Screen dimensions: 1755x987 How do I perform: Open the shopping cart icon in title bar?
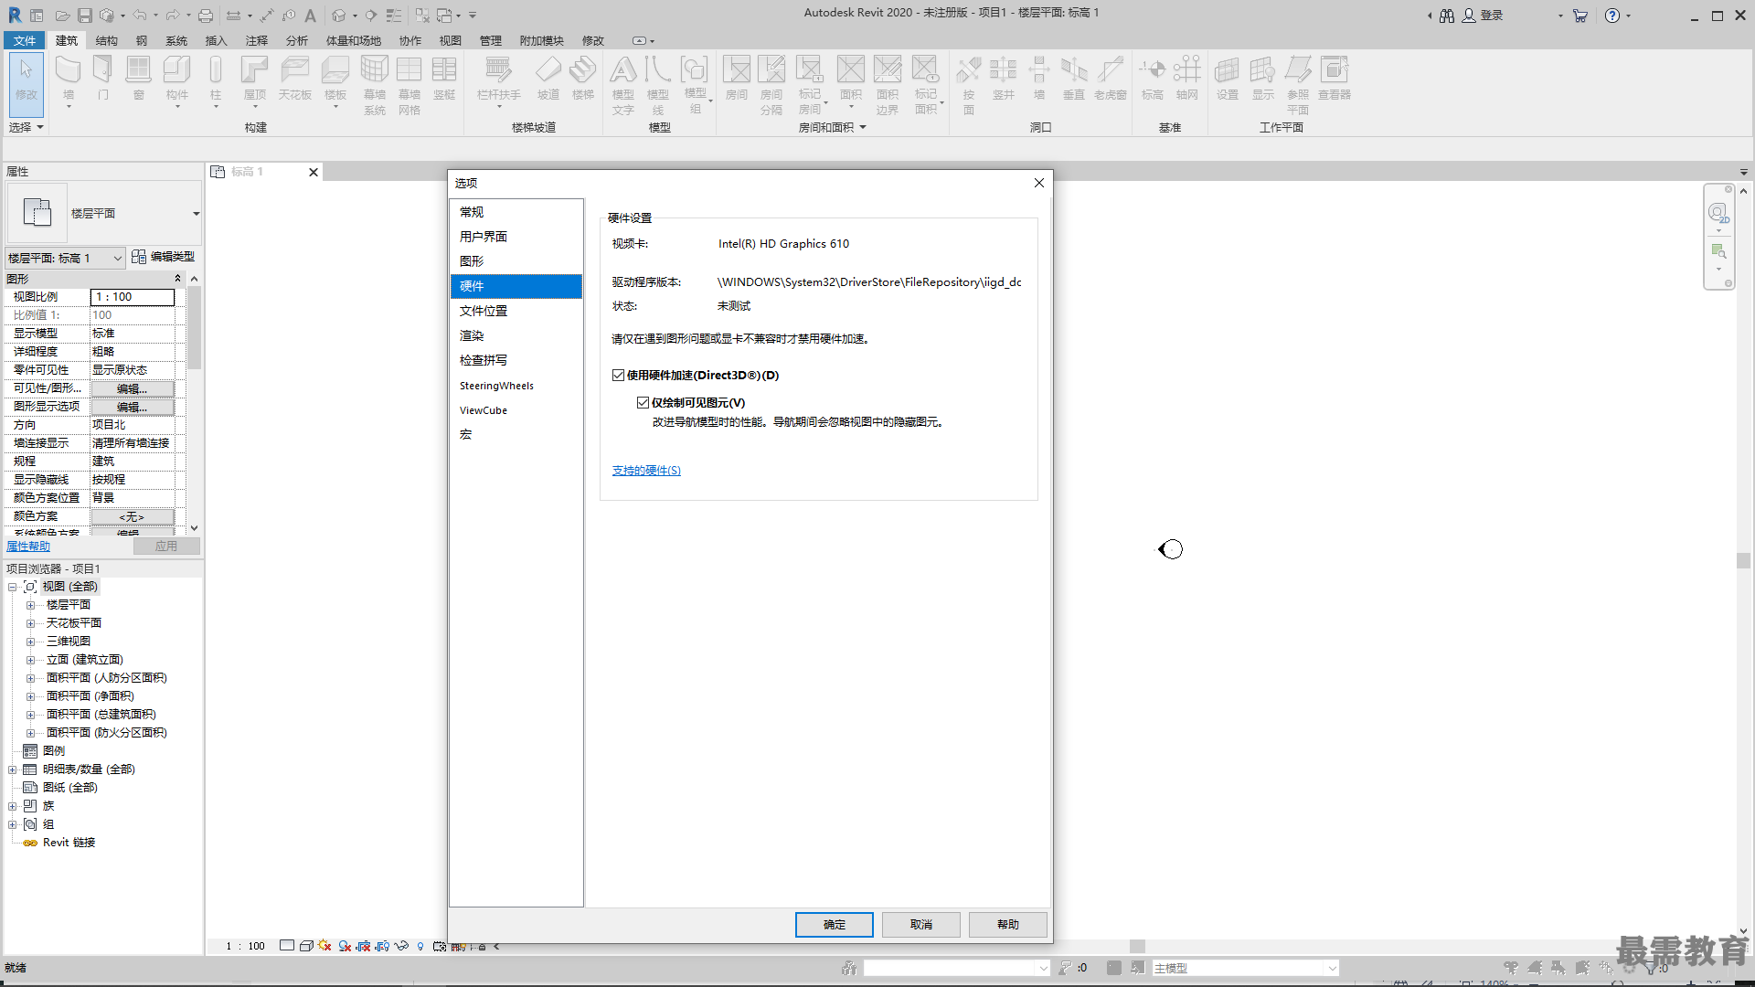coord(1579,16)
